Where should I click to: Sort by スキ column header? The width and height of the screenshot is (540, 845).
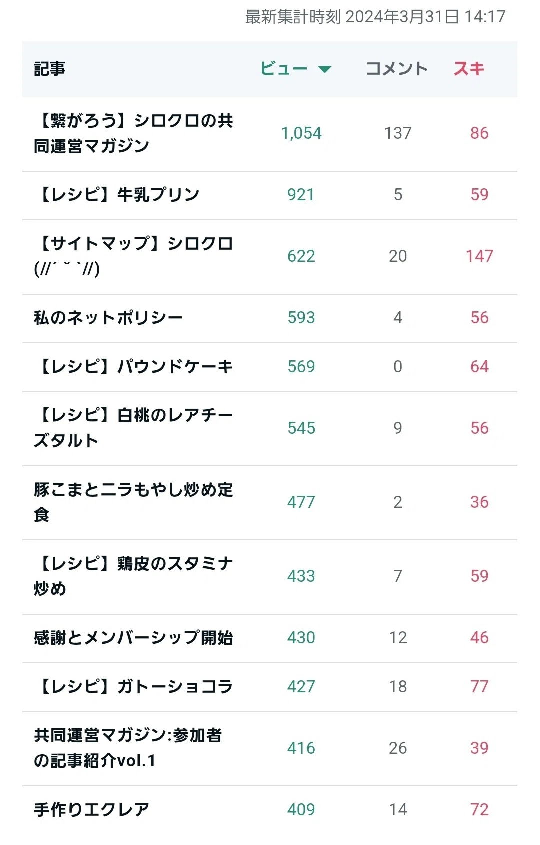coord(469,69)
